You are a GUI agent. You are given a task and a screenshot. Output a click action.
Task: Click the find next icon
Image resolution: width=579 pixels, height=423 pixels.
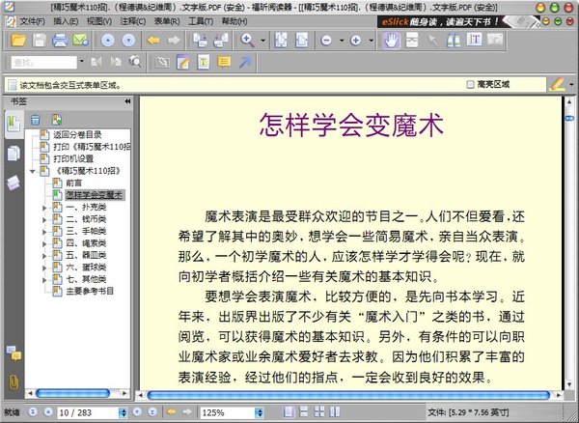tap(116, 62)
